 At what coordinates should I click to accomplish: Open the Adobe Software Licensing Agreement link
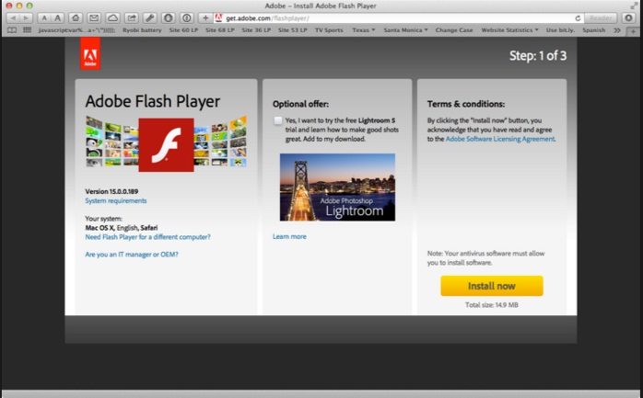(500, 139)
